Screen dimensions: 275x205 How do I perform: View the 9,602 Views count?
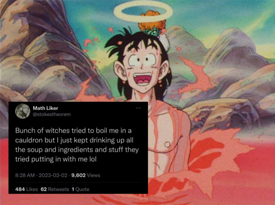pos(86,175)
